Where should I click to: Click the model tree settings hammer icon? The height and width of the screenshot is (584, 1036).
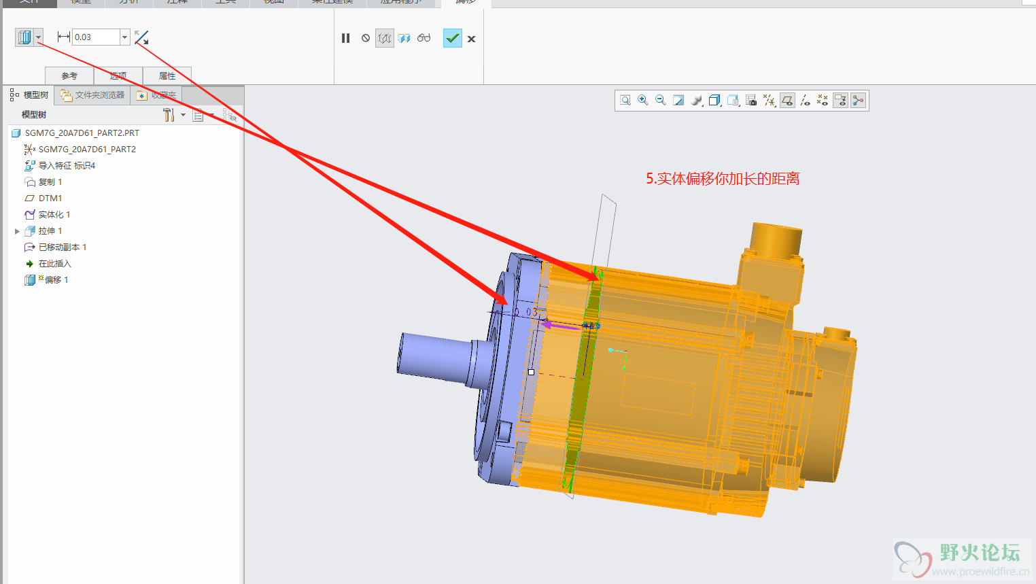point(169,115)
